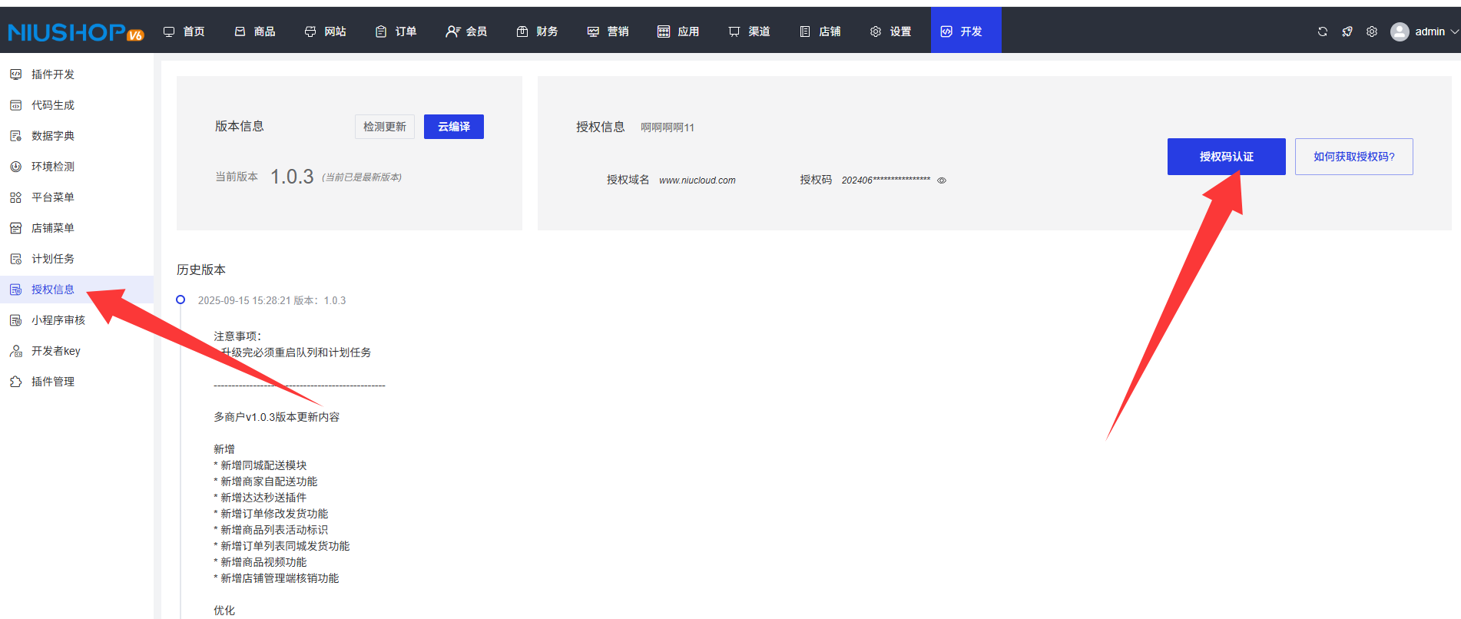This screenshot has height=619, width=1461.
Task: Open 计划任务 sidebar entry
Action: coord(52,259)
